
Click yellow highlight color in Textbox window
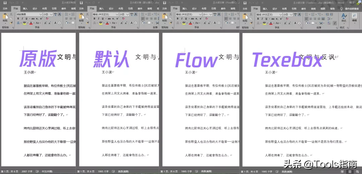264,23
